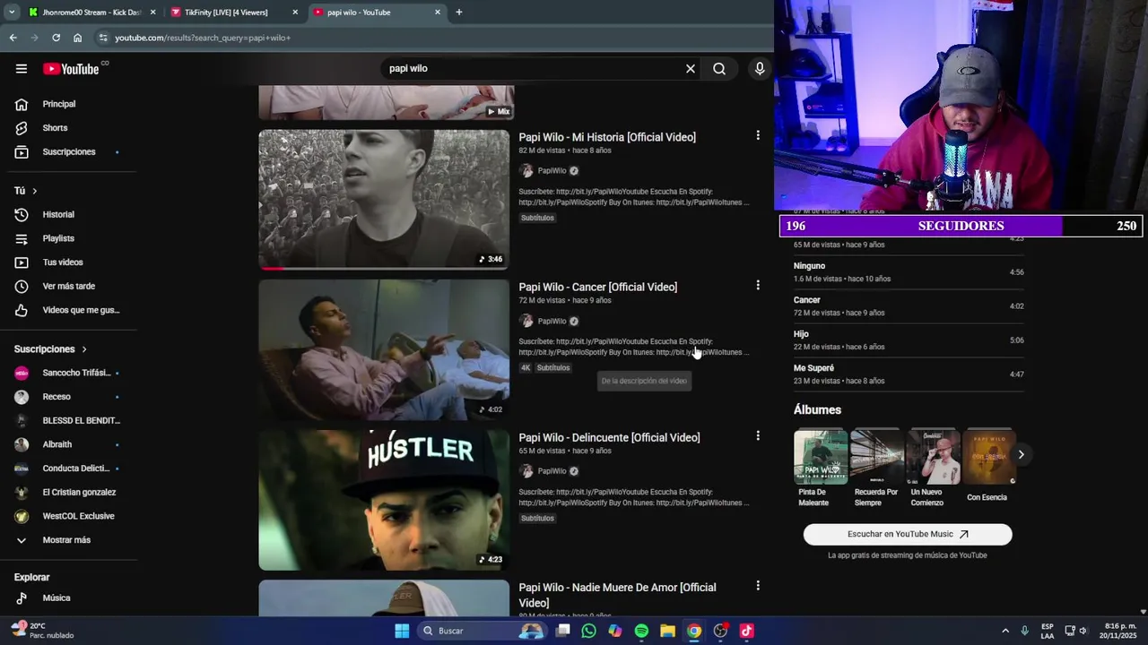Viewport: 1148px width, 645px height.
Task: Open the Recuerda Por Siempre album
Action: click(876, 469)
